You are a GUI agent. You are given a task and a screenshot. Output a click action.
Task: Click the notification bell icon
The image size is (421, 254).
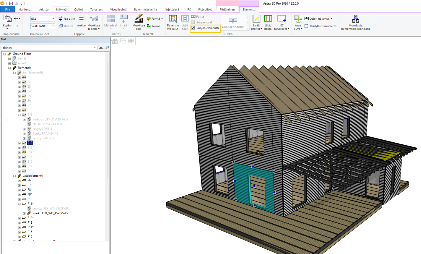pyautogui.click(x=16, y=3)
